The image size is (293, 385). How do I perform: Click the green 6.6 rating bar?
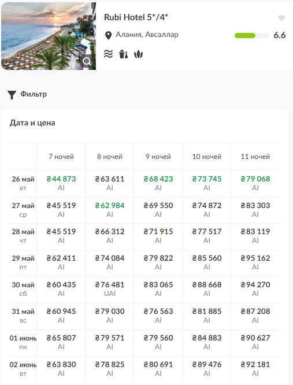[252, 36]
